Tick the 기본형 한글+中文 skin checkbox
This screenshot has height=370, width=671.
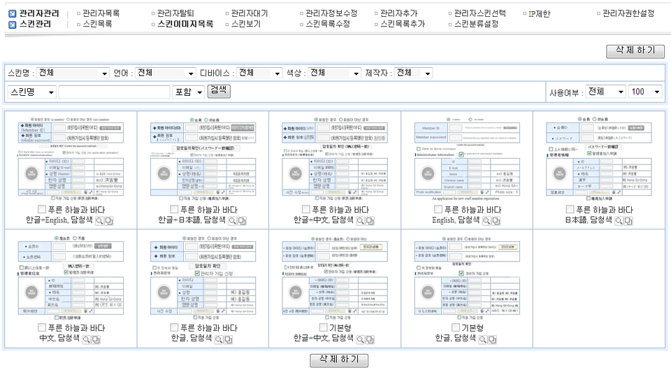tap(324, 328)
